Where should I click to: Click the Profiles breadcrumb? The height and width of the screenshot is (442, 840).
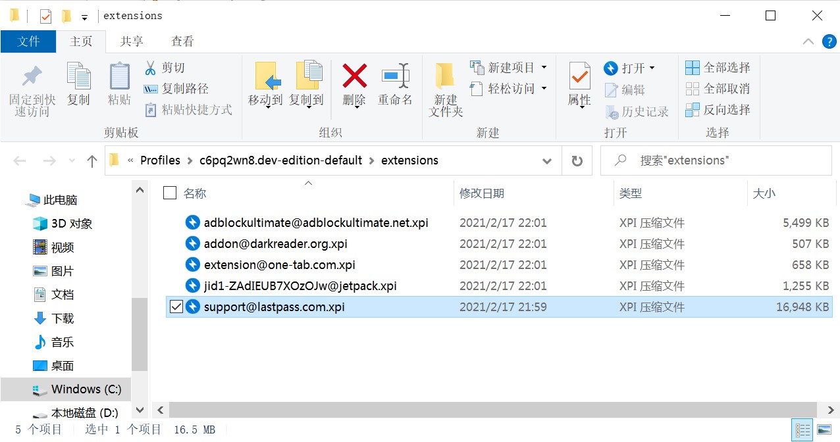click(160, 160)
